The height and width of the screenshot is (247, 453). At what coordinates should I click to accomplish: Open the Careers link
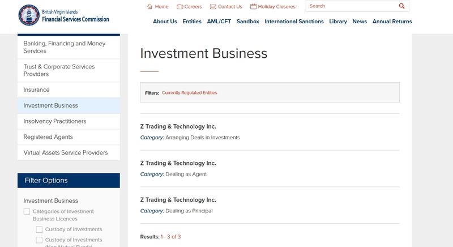[193, 7]
